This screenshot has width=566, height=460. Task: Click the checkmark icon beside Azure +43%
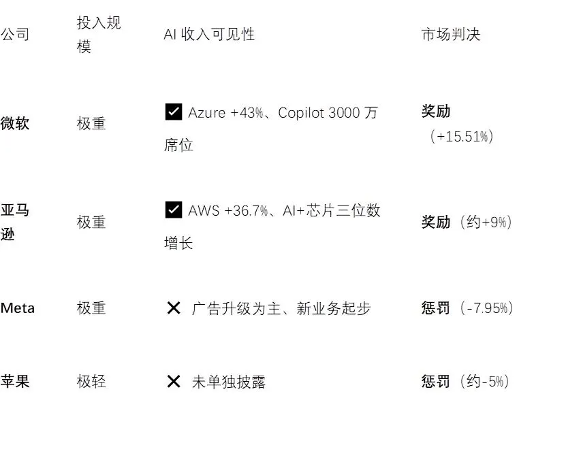click(173, 112)
